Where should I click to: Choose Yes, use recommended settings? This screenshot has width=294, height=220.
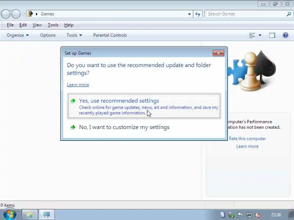point(144,106)
